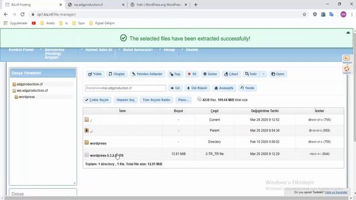Collapse the success notification banner arrow
Screen dimensions: 356x200
(348, 33)
